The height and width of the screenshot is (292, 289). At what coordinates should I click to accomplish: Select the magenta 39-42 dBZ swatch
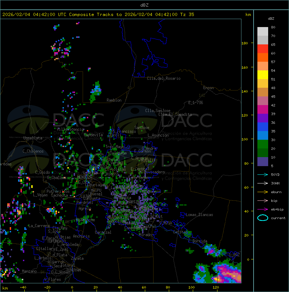[x=263, y=110]
